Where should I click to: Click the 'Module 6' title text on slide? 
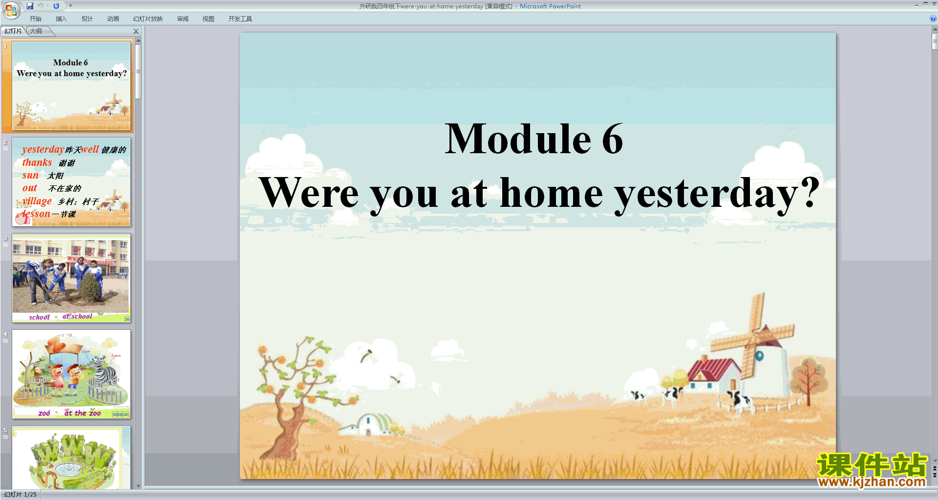click(533, 139)
